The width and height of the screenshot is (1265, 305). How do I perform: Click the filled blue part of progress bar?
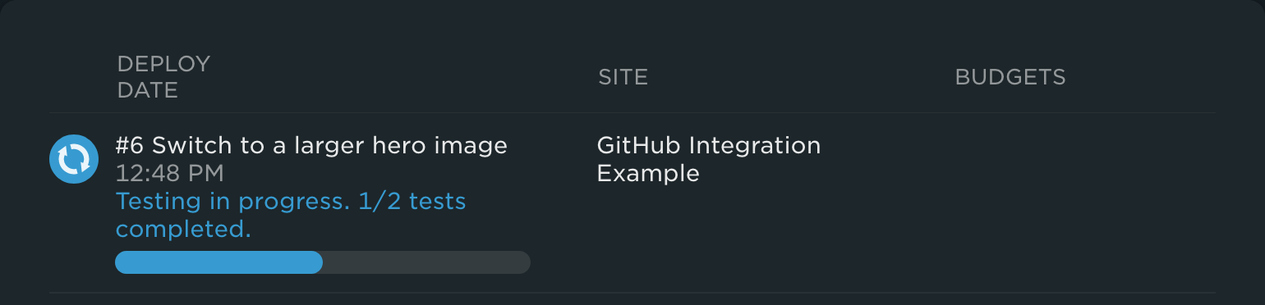pyautogui.click(x=218, y=262)
